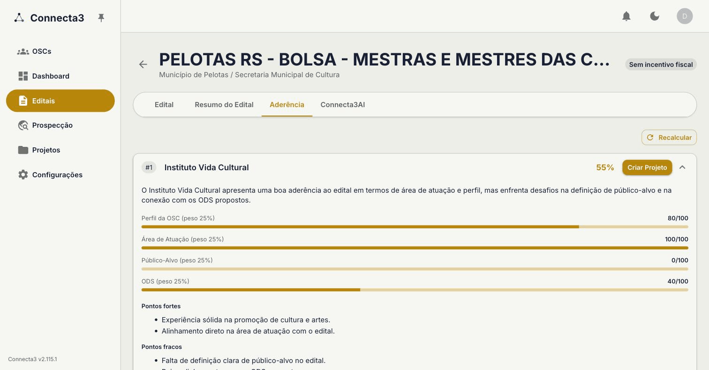The height and width of the screenshot is (370, 709).
Task: Click the 55% adherence score
Action: 605,167
